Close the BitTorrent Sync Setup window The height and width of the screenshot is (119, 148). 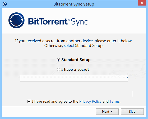(x=142, y=3)
